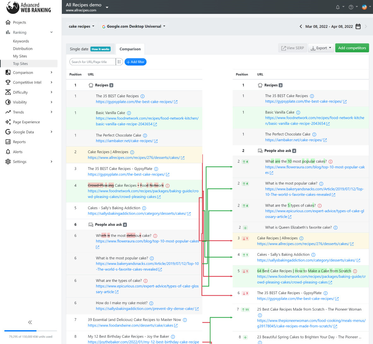Open the thepioneerwoman.com cake recipes link
The image size is (373, 344).
point(311,323)
